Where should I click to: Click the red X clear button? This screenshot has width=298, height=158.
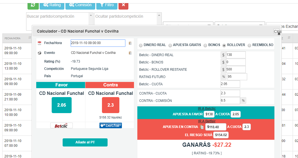point(123,5)
